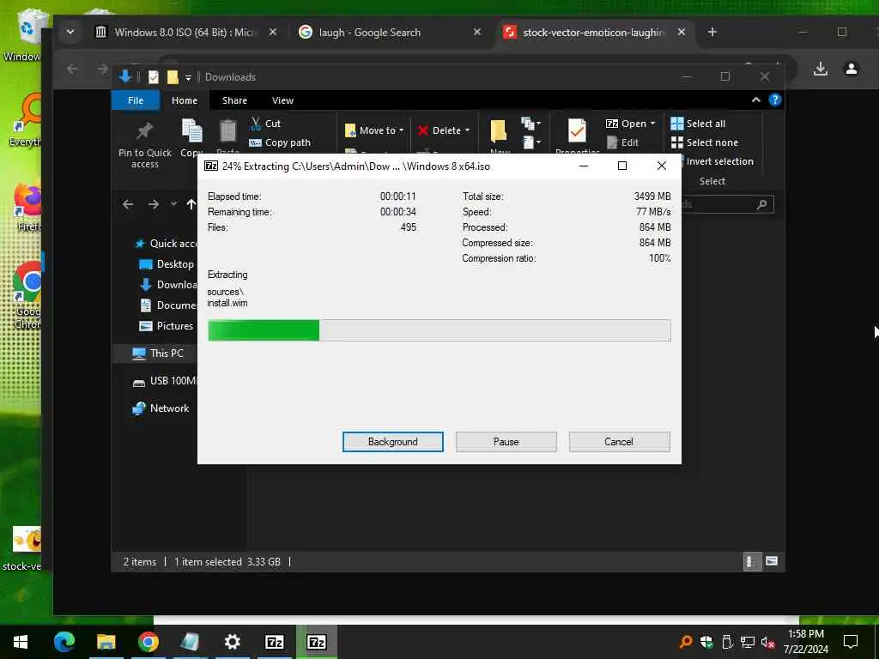This screenshot has width=879, height=659.
Task: Switch to the Share ribbon tab
Action: click(x=234, y=100)
